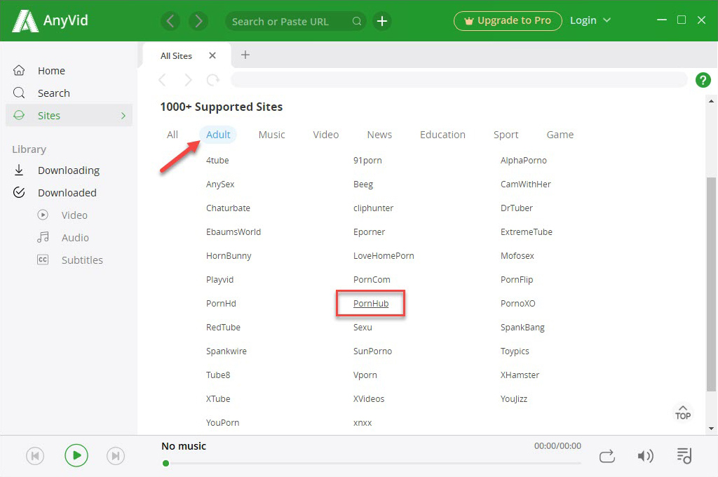Open the Downloading library section
This screenshot has height=477, width=718.
[x=69, y=170]
